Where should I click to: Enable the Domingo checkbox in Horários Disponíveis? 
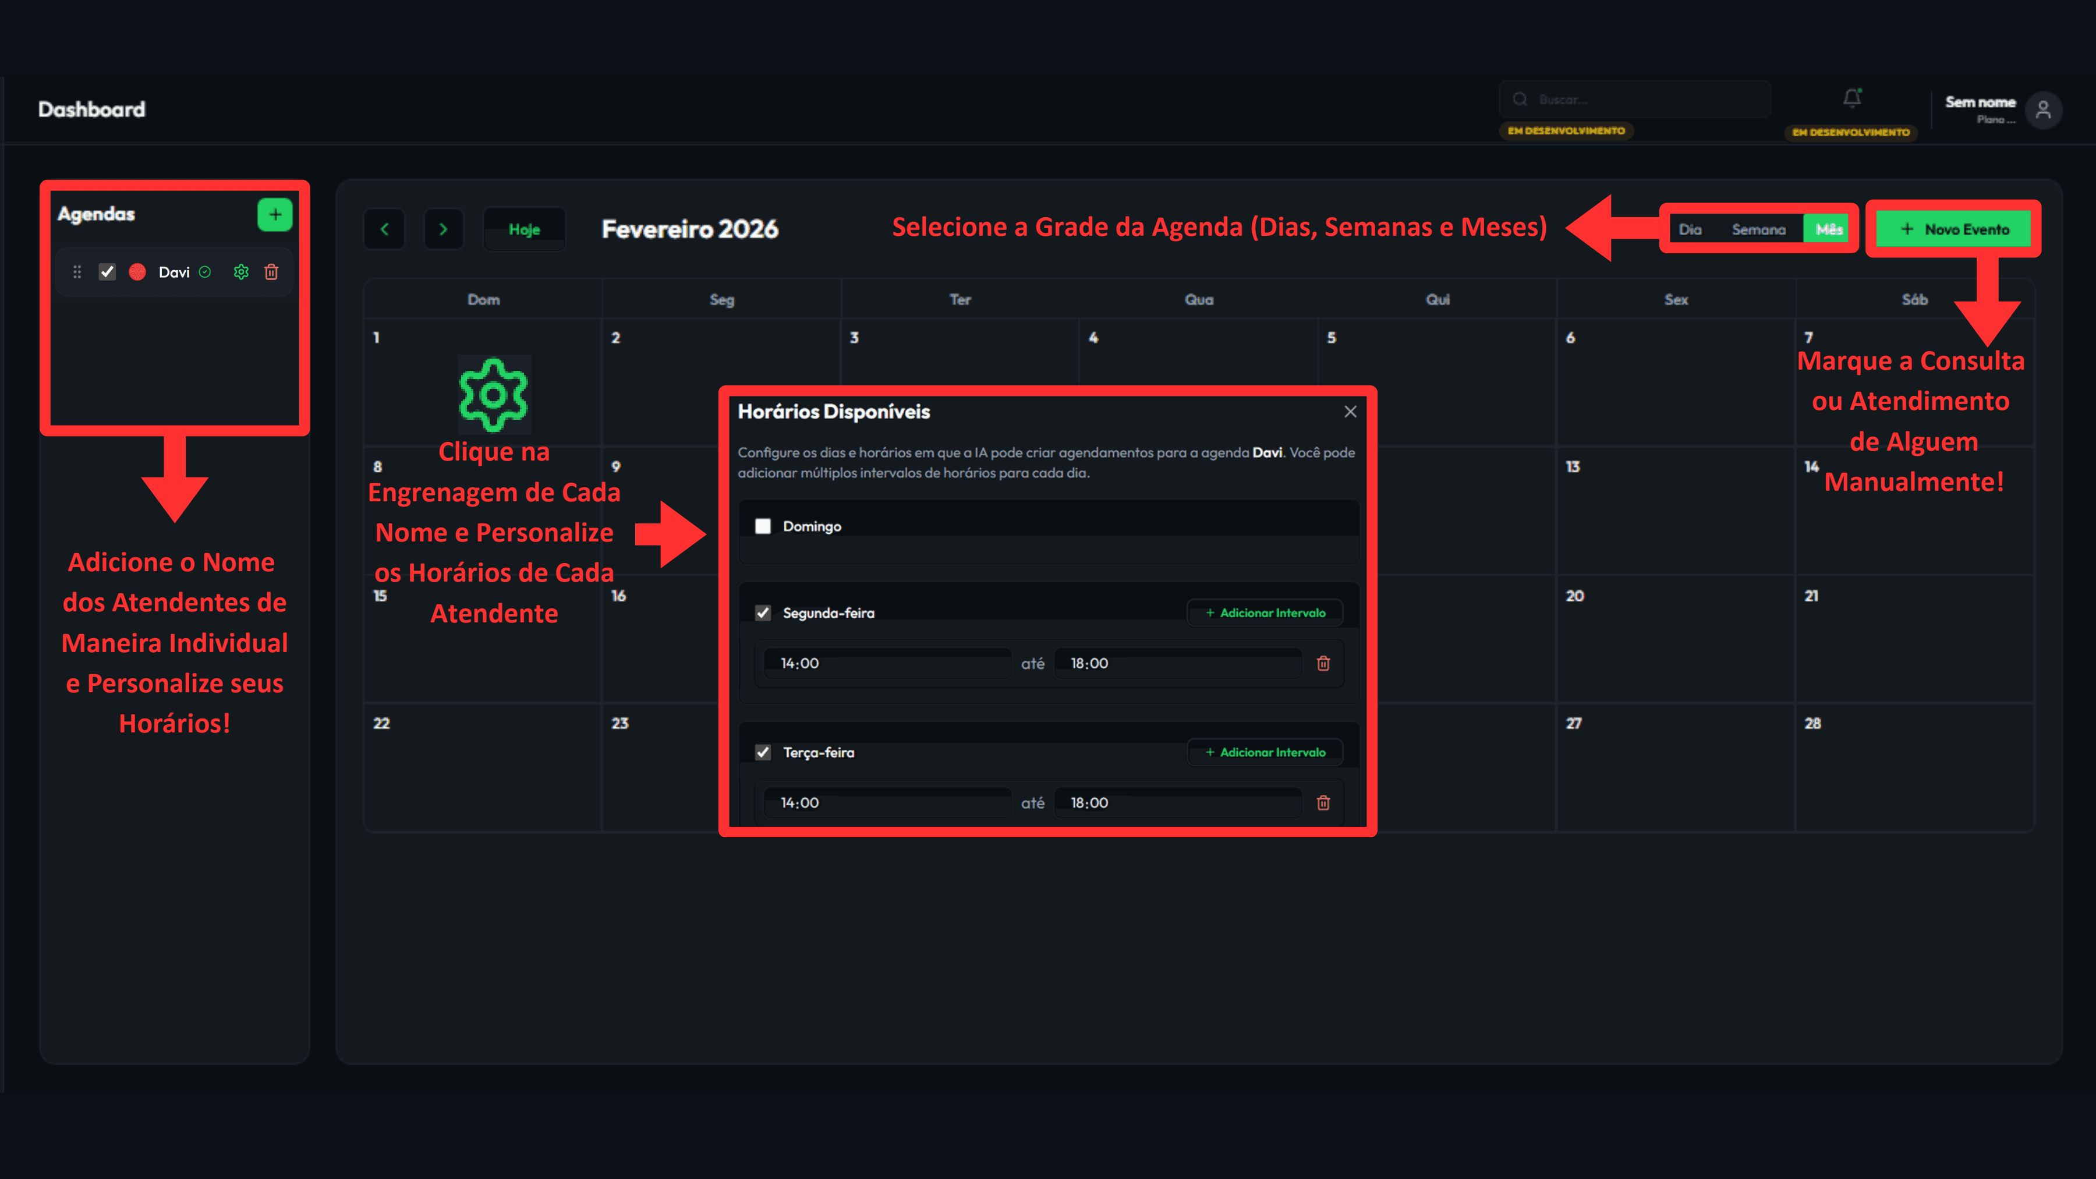click(x=763, y=526)
